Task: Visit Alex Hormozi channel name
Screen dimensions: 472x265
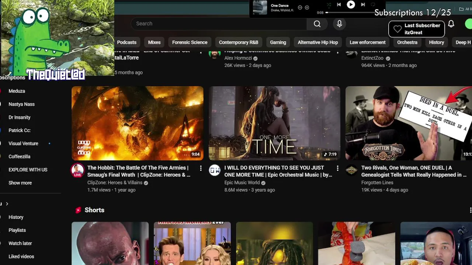Action: tap(238, 58)
